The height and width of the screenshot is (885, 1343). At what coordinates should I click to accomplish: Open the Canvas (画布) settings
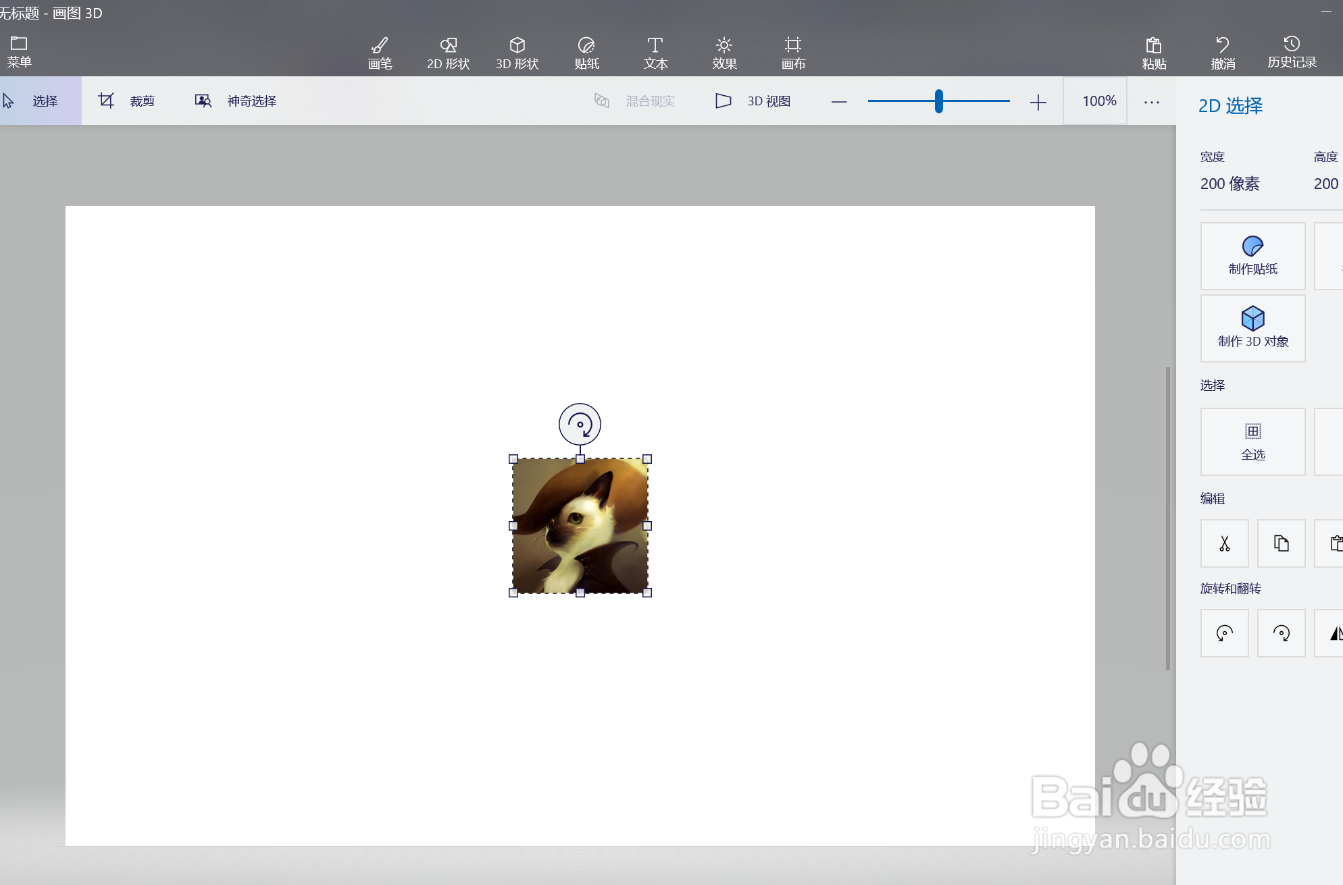tap(792, 53)
